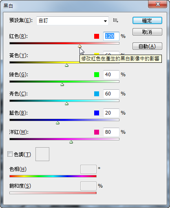Click the blue color swatch beside 藍色

(97, 113)
